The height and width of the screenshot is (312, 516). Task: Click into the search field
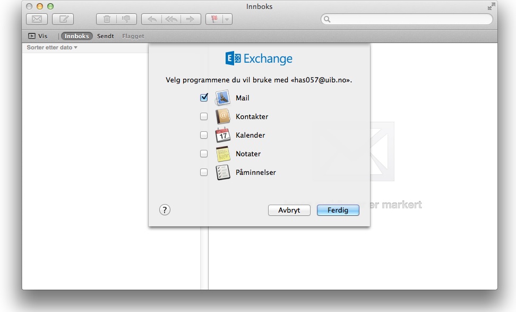(409, 19)
